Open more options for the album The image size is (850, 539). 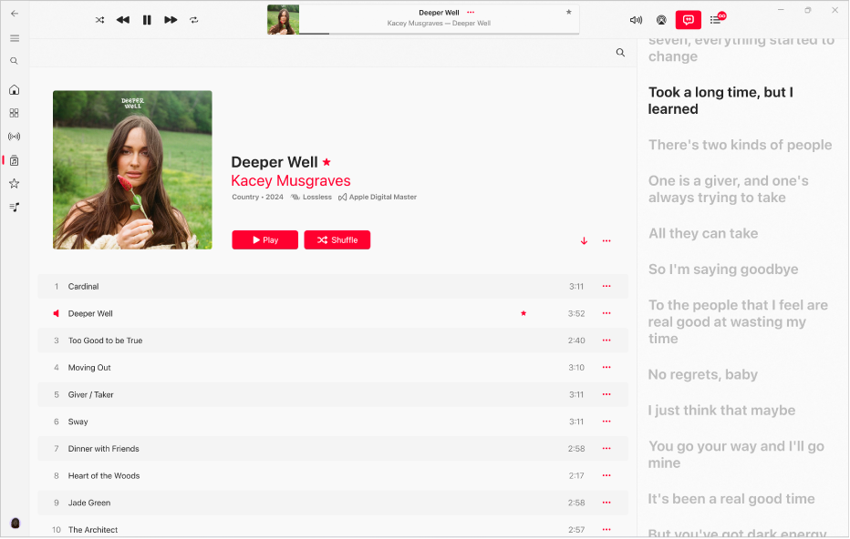(x=606, y=240)
